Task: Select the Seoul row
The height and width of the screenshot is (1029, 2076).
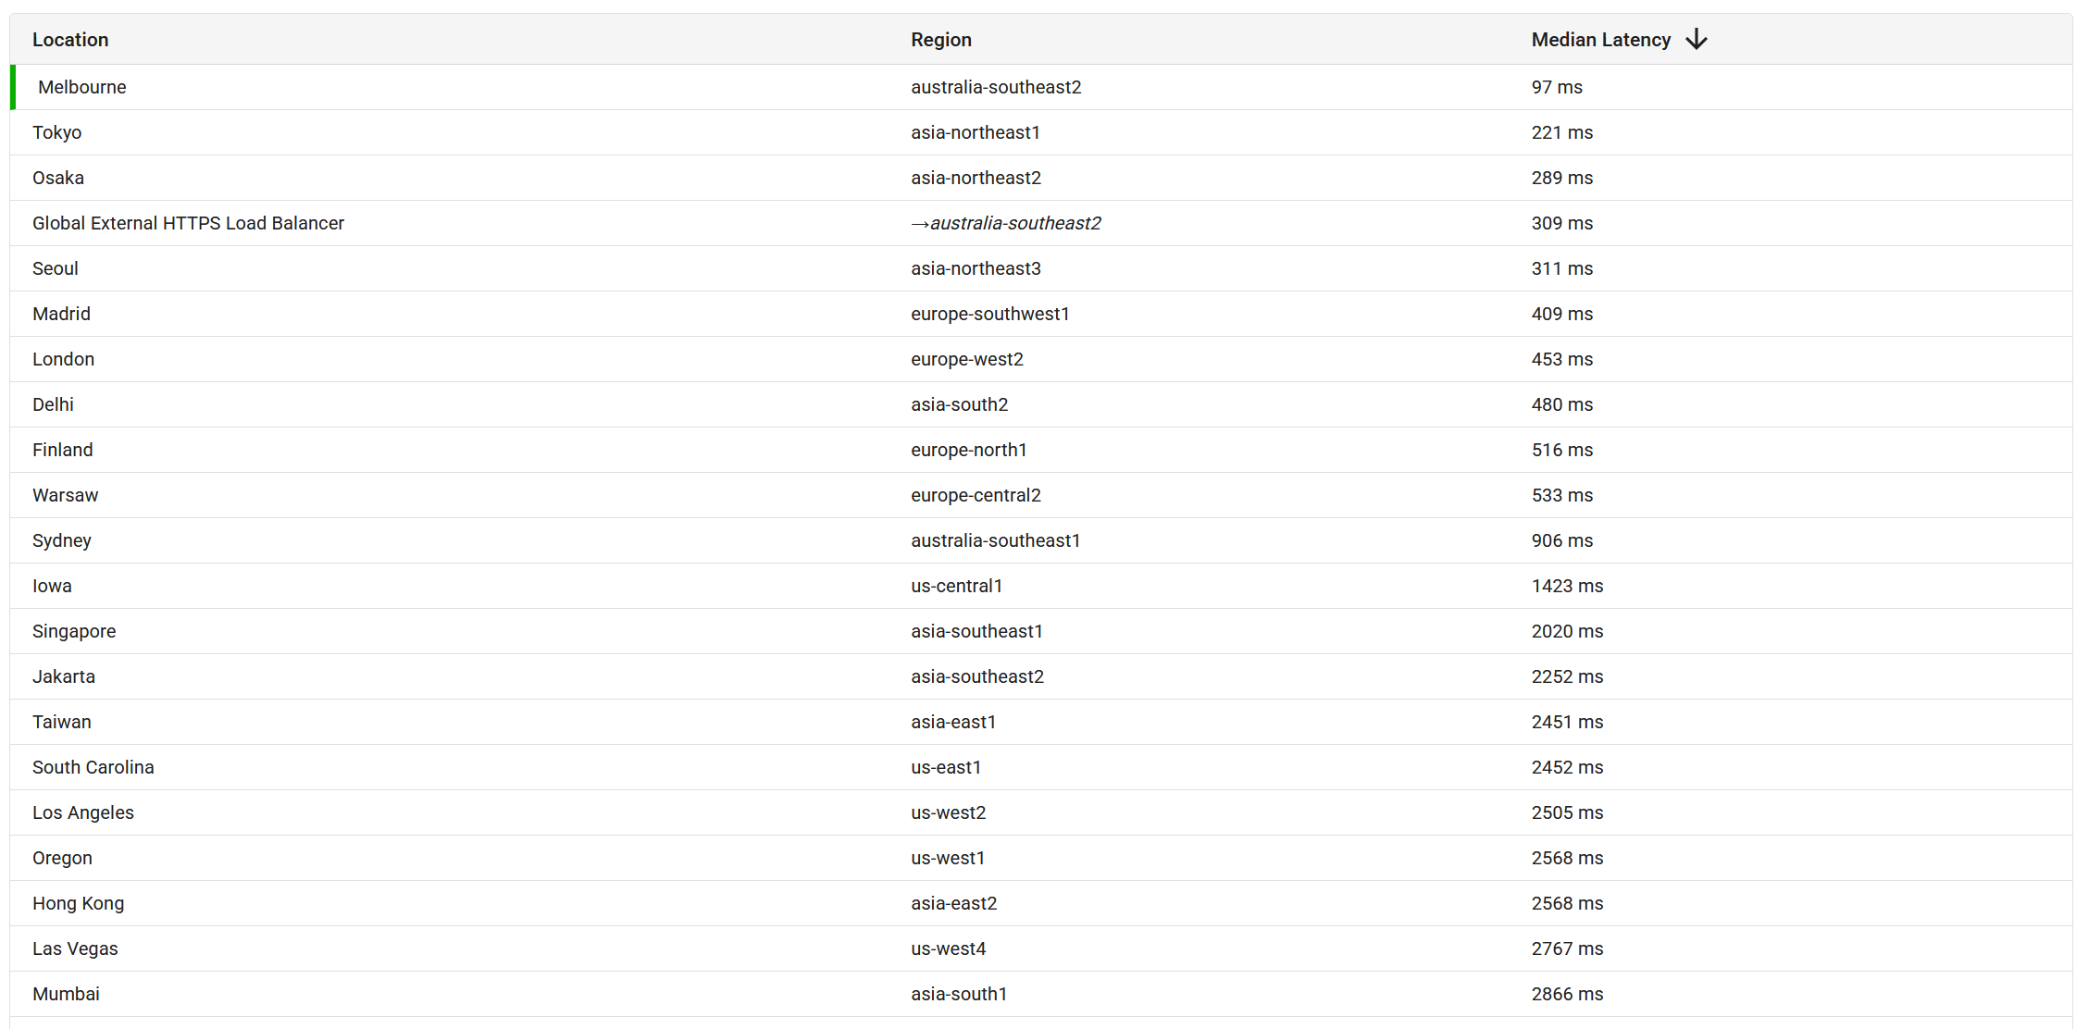Action: (x=56, y=268)
